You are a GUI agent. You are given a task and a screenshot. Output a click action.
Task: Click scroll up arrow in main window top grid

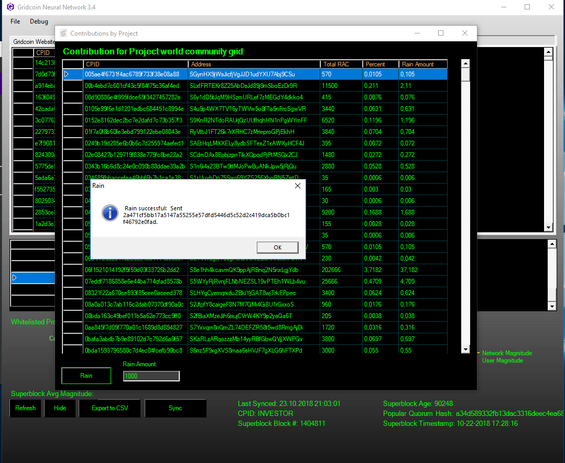(548, 52)
